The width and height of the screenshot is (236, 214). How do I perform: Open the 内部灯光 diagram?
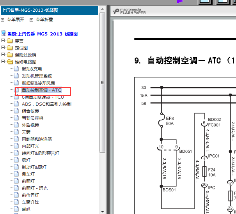click(x=30, y=146)
